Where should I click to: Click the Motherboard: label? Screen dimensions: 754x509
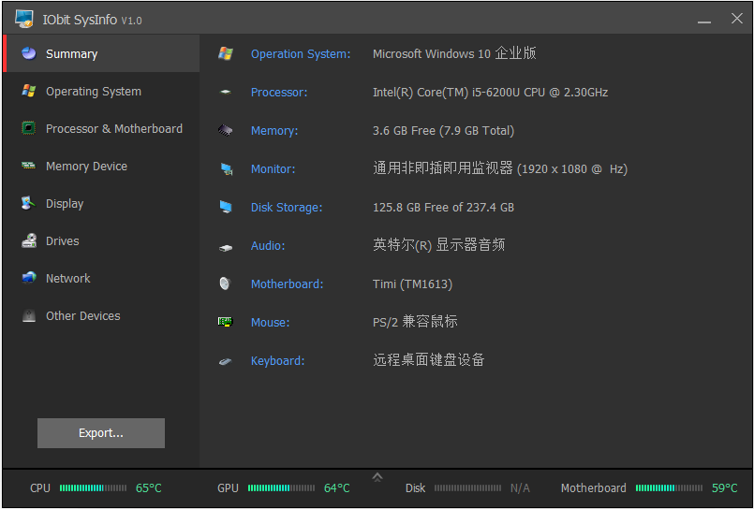(x=287, y=284)
